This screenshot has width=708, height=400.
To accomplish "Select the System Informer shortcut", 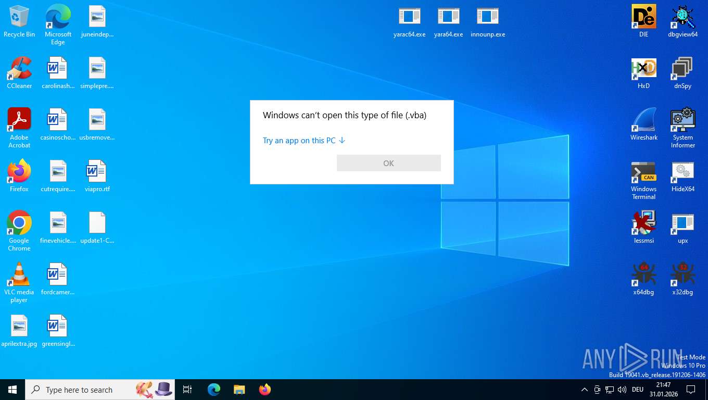I will (x=682, y=128).
